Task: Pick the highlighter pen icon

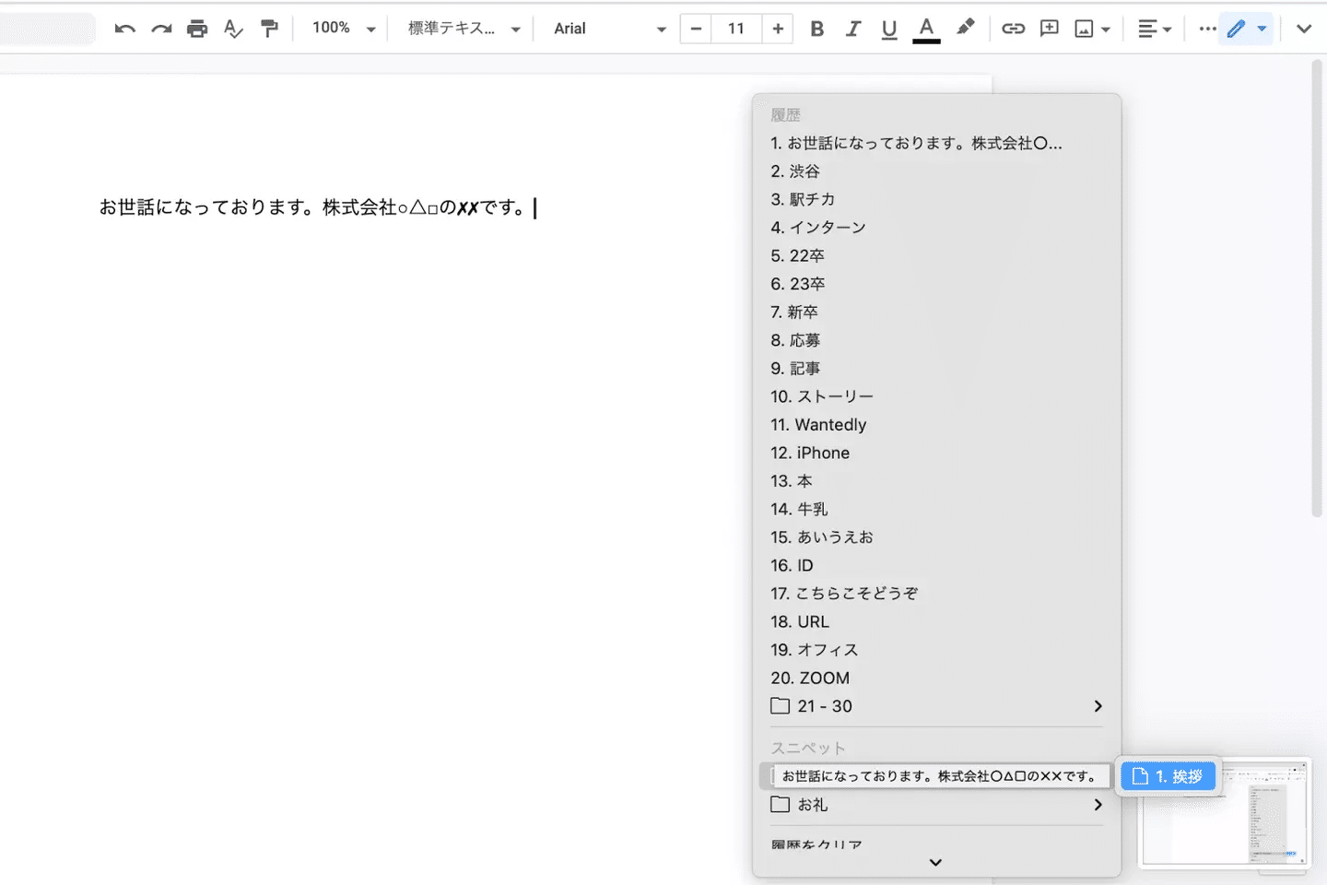Action: pyautogui.click(x=965, y=28)
